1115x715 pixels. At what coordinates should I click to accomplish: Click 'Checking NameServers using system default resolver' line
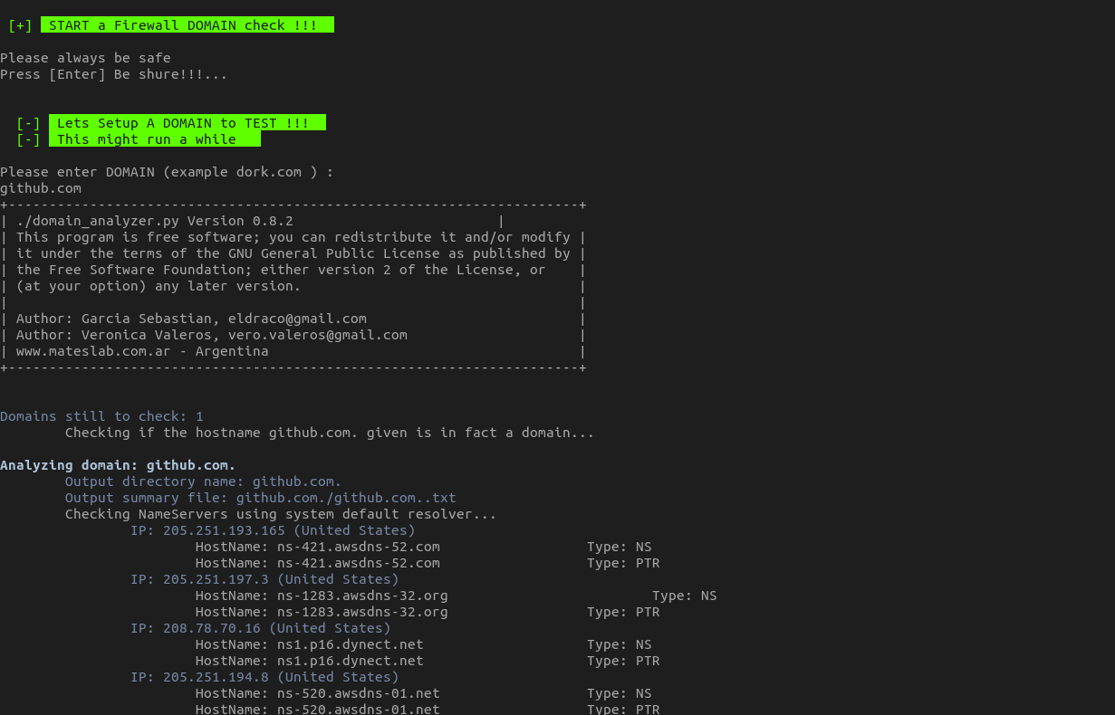[281, 514]
